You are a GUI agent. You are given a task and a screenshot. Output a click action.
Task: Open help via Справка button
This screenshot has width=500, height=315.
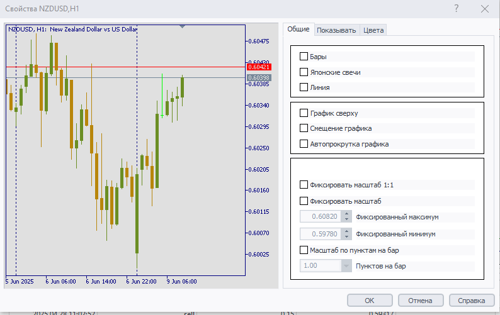coord(471,301)
